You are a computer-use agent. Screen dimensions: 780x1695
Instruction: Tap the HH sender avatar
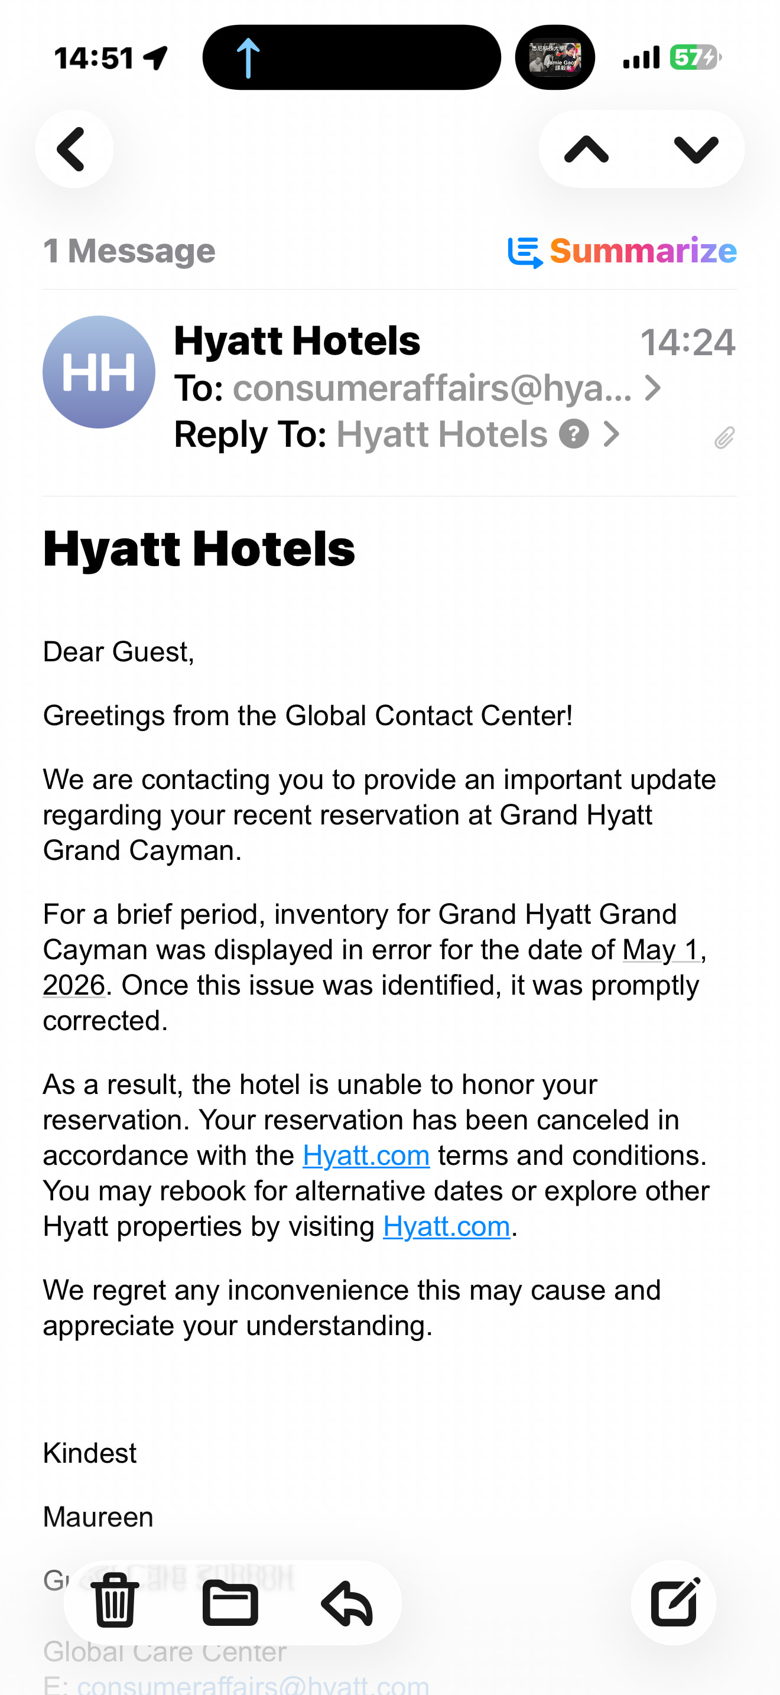point(99,372)
